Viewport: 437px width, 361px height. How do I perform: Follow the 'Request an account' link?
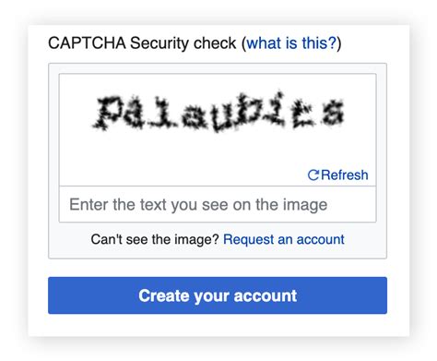284,239
